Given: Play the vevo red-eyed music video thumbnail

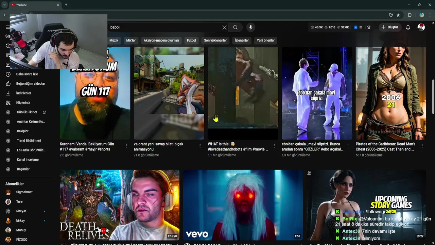Looking at the screenshot, I should 243,205.
